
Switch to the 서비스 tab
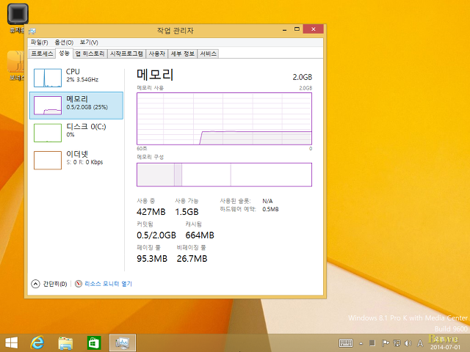click(208, 54)
